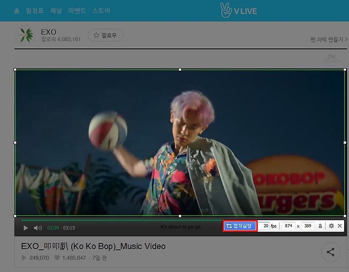Follow EXO with the 팔로우 button
This screenshot has height=272, width=349.
[106, 35]
